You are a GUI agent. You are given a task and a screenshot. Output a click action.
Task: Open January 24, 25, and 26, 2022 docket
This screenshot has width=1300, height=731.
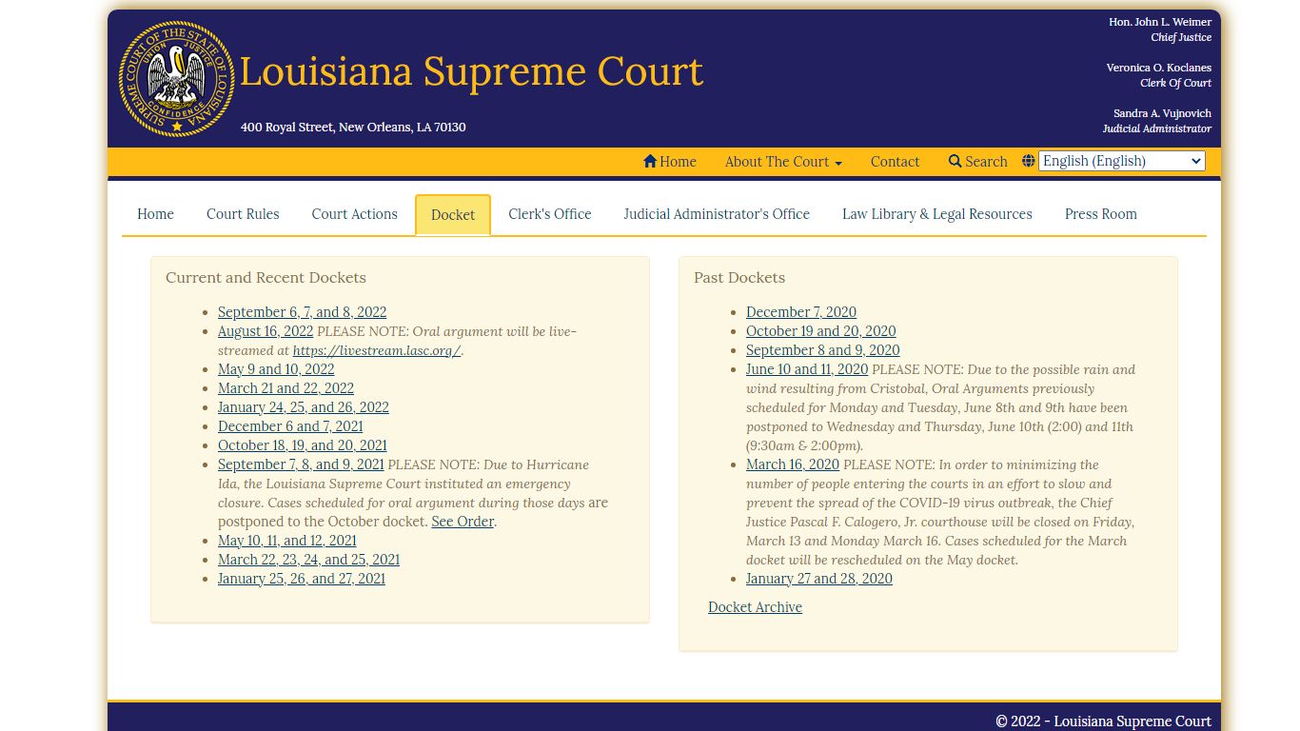[304, 407]
